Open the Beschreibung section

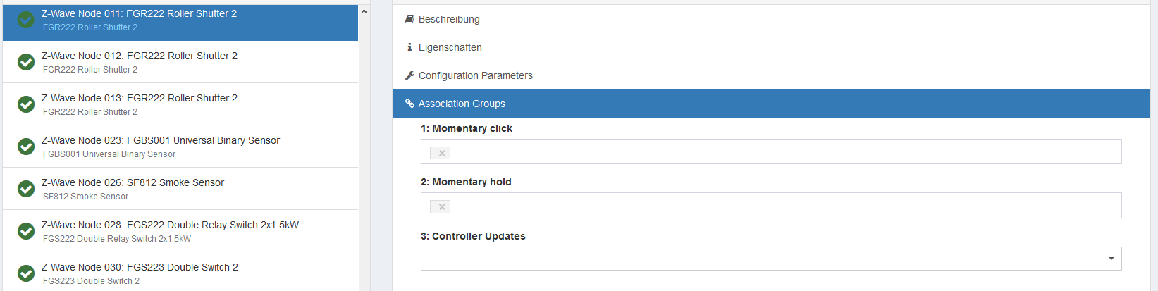coord(449,19)
